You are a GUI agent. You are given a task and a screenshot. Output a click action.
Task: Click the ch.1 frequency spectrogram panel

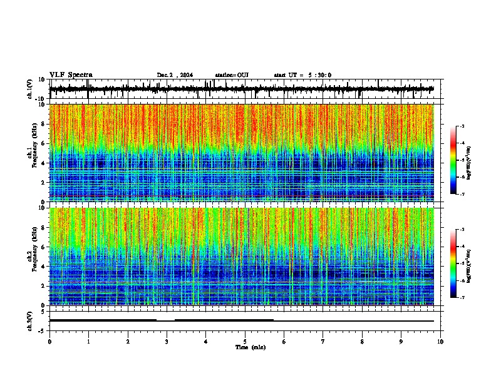[242, 153]
